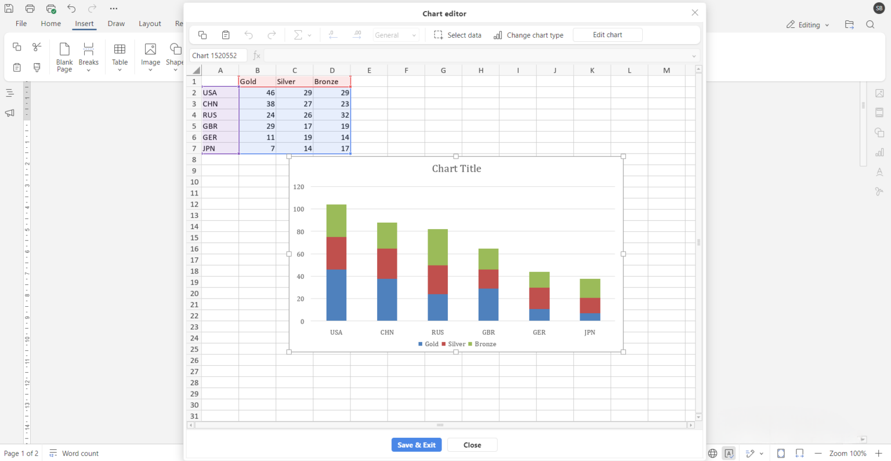Viewport: 891px width, 461px height.
Task: Click the Save & Exit button
Action: pyautogui.click(x=416, y=445)
